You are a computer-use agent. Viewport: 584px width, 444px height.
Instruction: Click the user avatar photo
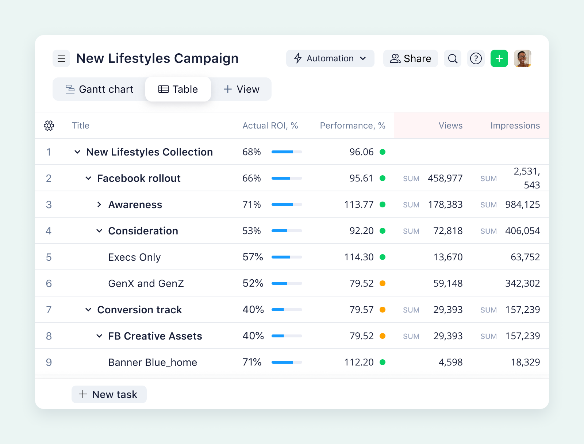coord(523,58)
